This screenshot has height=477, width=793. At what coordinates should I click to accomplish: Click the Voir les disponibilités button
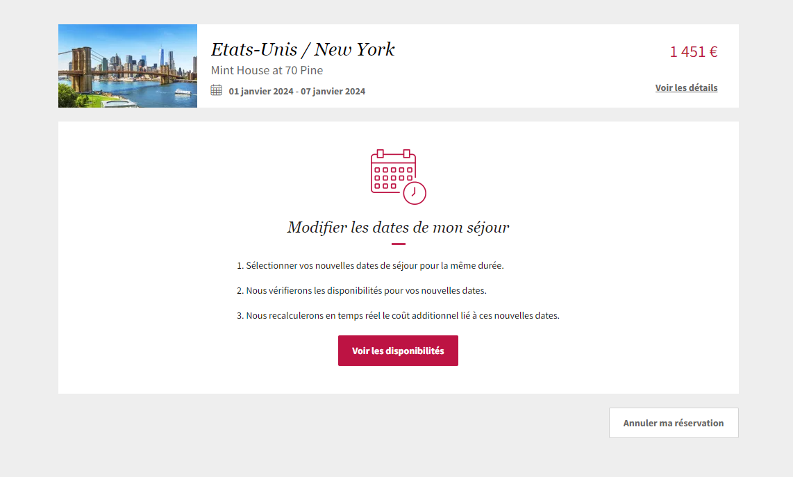coord(398,351)
